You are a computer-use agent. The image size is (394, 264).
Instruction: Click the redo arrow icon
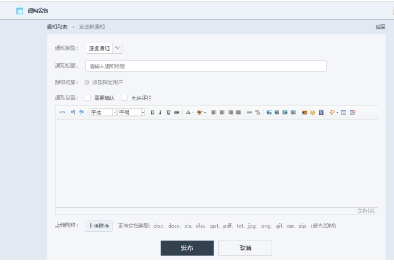click(x=81, y=112)
